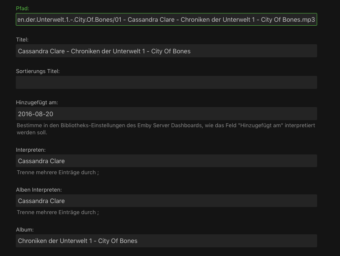Click the Album input field

tap(166, 241)
